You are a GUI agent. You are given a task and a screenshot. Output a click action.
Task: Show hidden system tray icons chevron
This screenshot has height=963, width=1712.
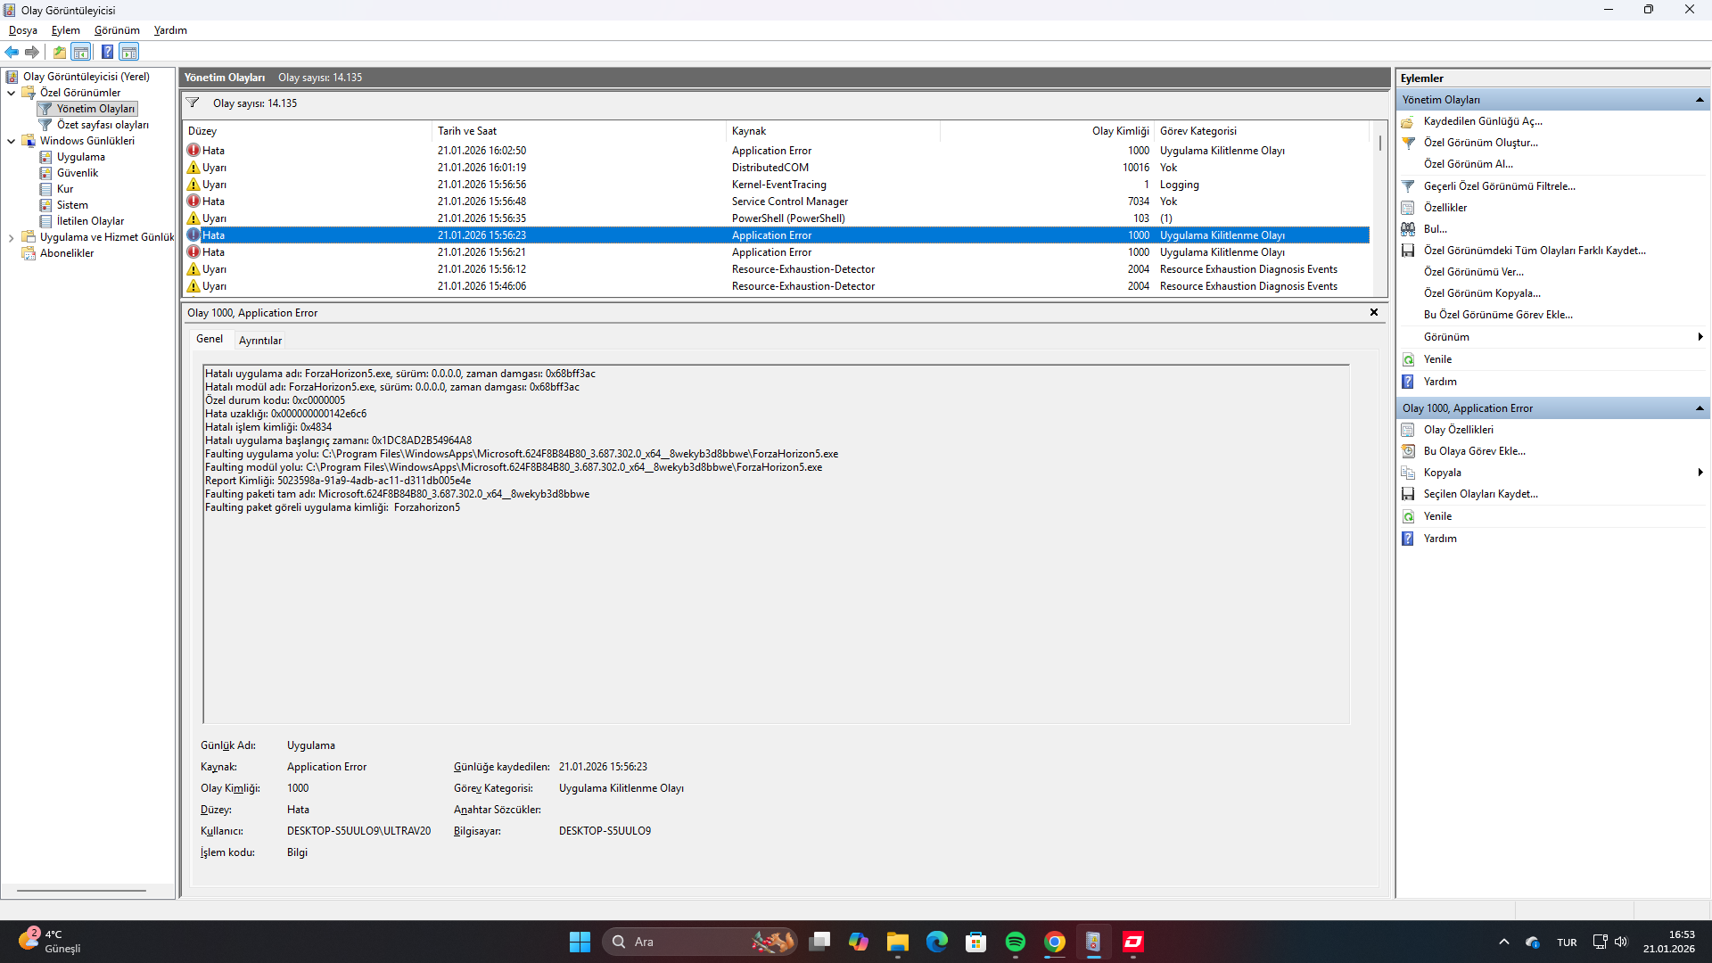click(x=1504, y=942)
